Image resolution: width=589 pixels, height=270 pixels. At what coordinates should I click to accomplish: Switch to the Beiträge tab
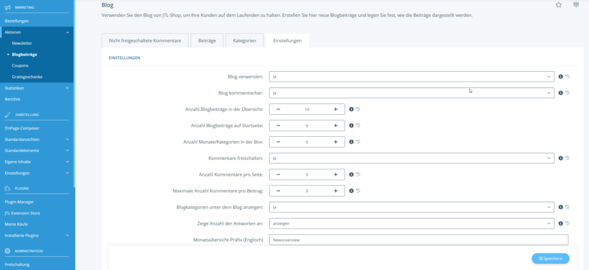point(206,40)
